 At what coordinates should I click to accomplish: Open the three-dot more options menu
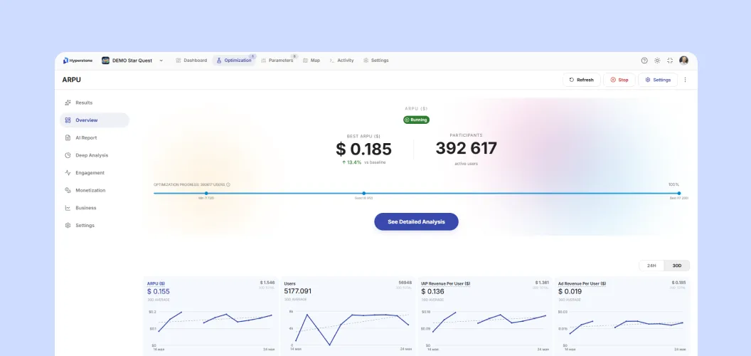(685, 80)
